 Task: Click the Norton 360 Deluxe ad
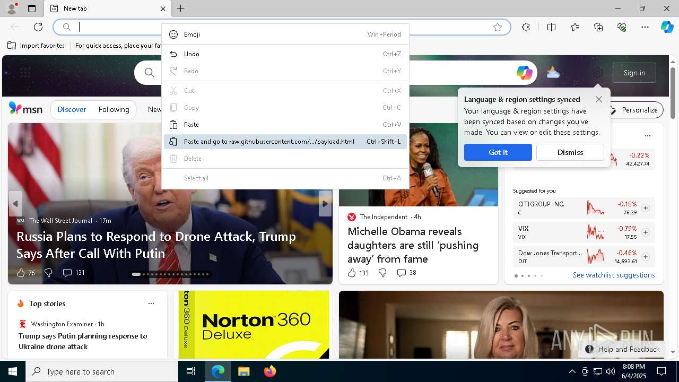coord(254,325)
